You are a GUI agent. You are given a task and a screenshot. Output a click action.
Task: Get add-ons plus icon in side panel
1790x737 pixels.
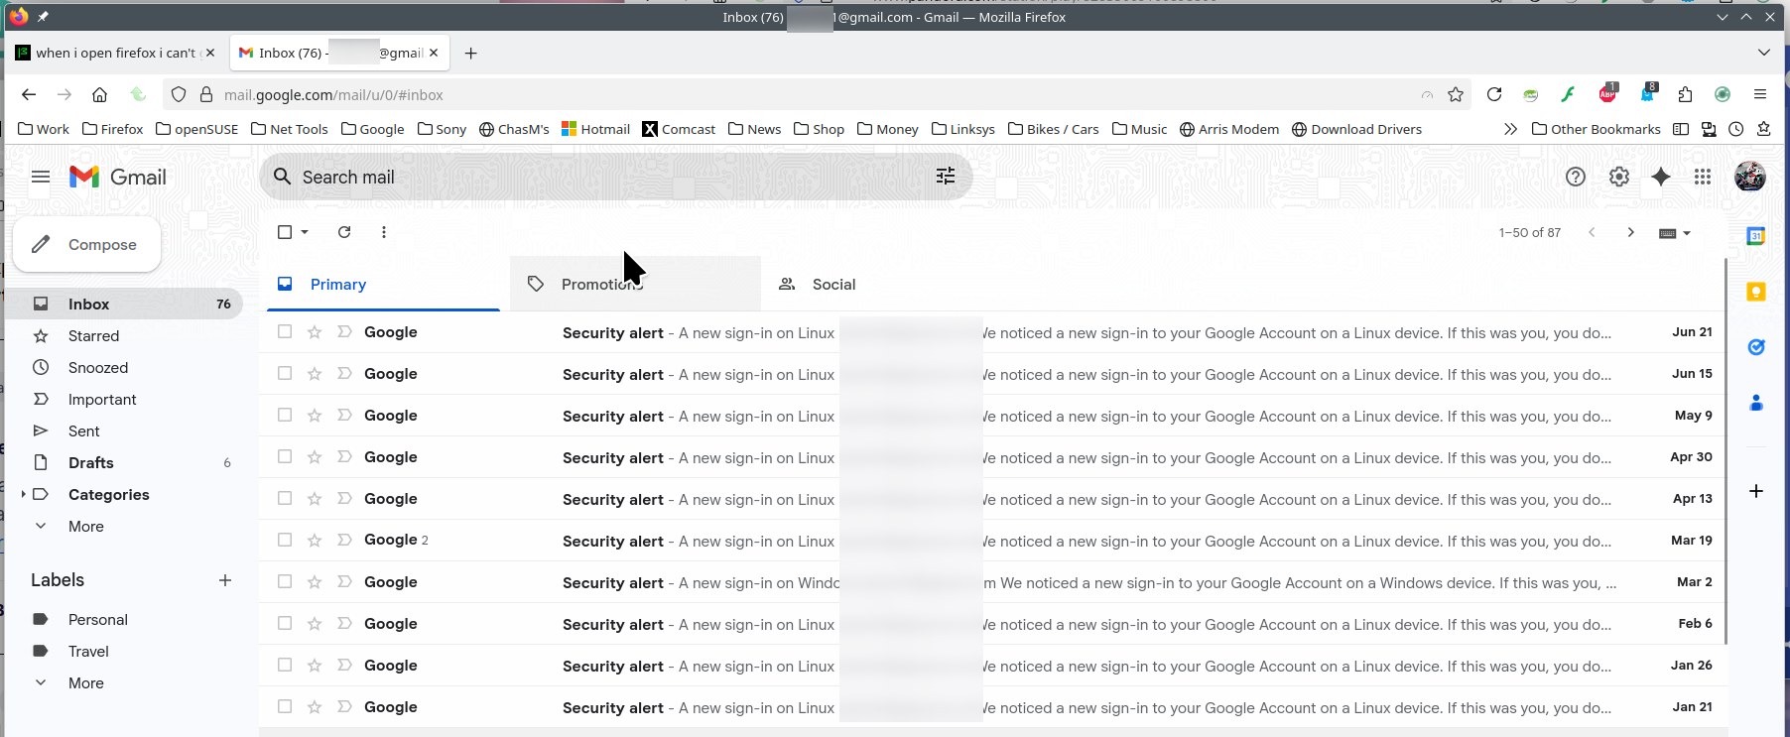1756,491
